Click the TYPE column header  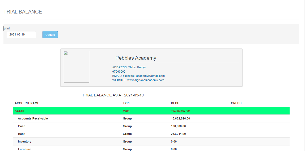pyautogui.click(x=127, y=103)
